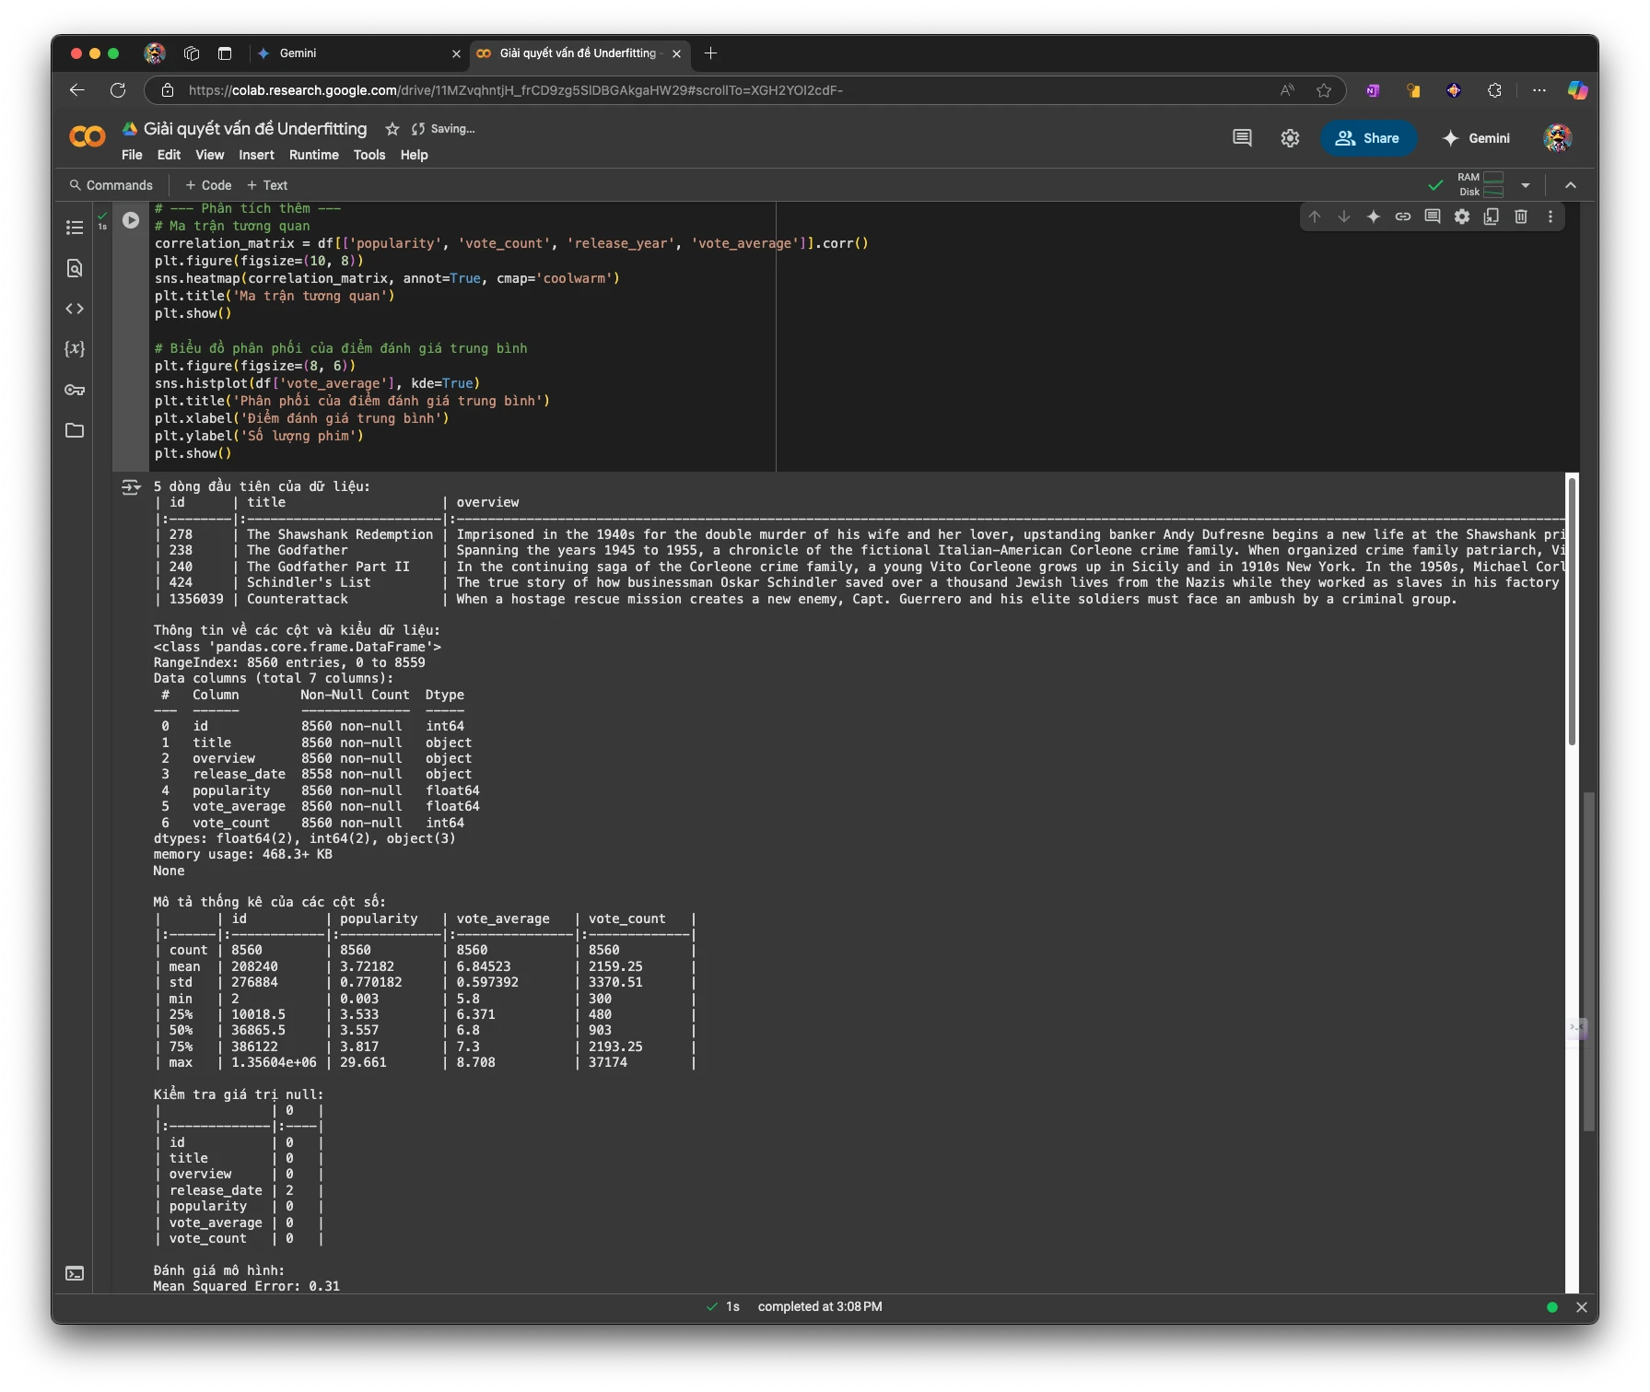
Task: Open the Insert menu
Action: pyautogui.click(x=256, y=155)
